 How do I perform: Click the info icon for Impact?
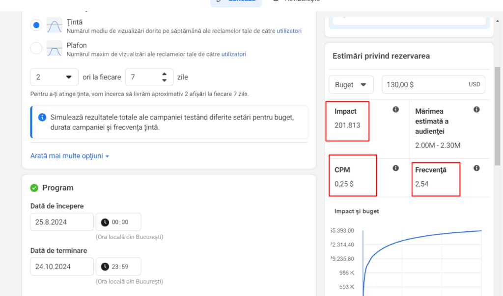pyautogui.click(x=396, y=109)
